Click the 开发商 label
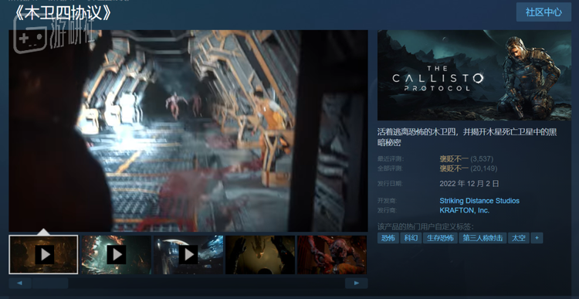 [x=386, y=201]
